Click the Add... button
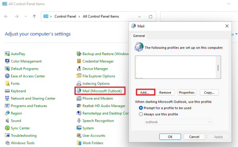The image size is (238, 147). point(145,92)
